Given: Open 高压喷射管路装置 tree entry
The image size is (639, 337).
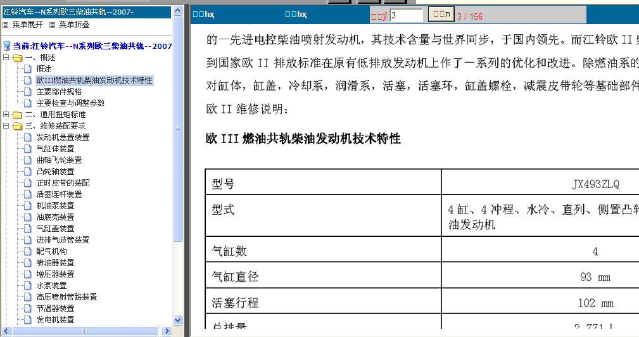Looking at the screenshot, I should 67,297.
